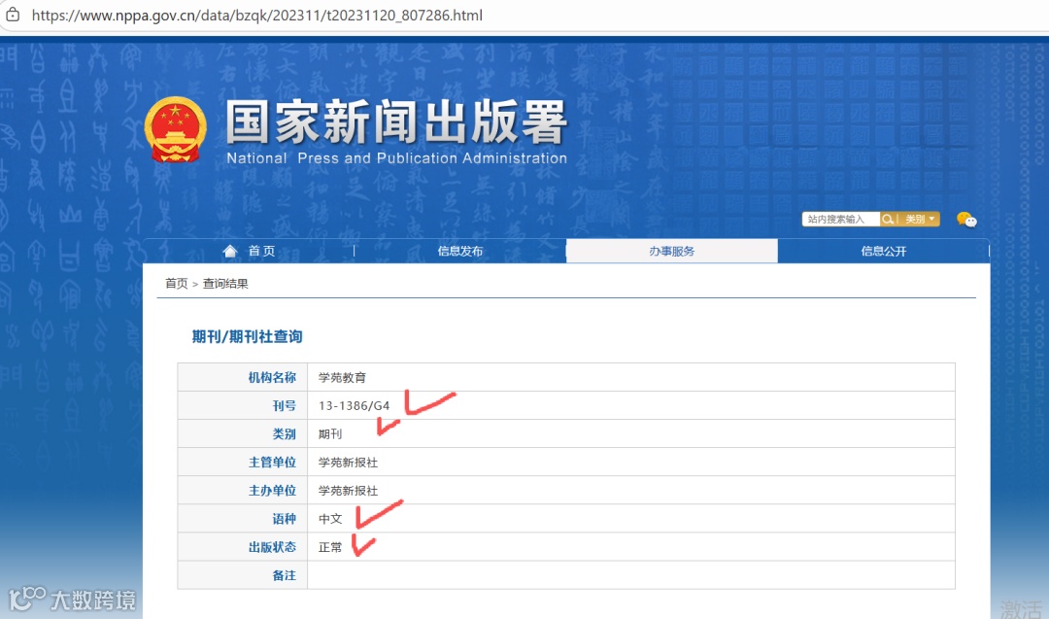
Task: Open the 信息公开 navigation tab
Action: [x=883, y=251]
